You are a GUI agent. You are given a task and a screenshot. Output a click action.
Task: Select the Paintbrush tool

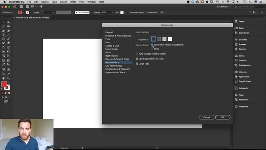[x=8, y=39]
